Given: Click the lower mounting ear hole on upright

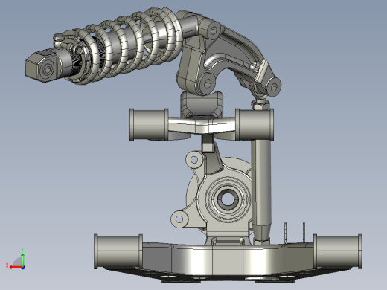Looking at the screenshot, I should pos(179,219).
